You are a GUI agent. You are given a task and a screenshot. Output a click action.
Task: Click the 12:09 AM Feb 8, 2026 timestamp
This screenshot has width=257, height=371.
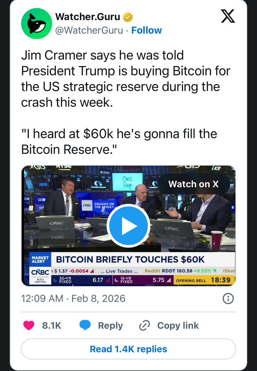point(73,299)
